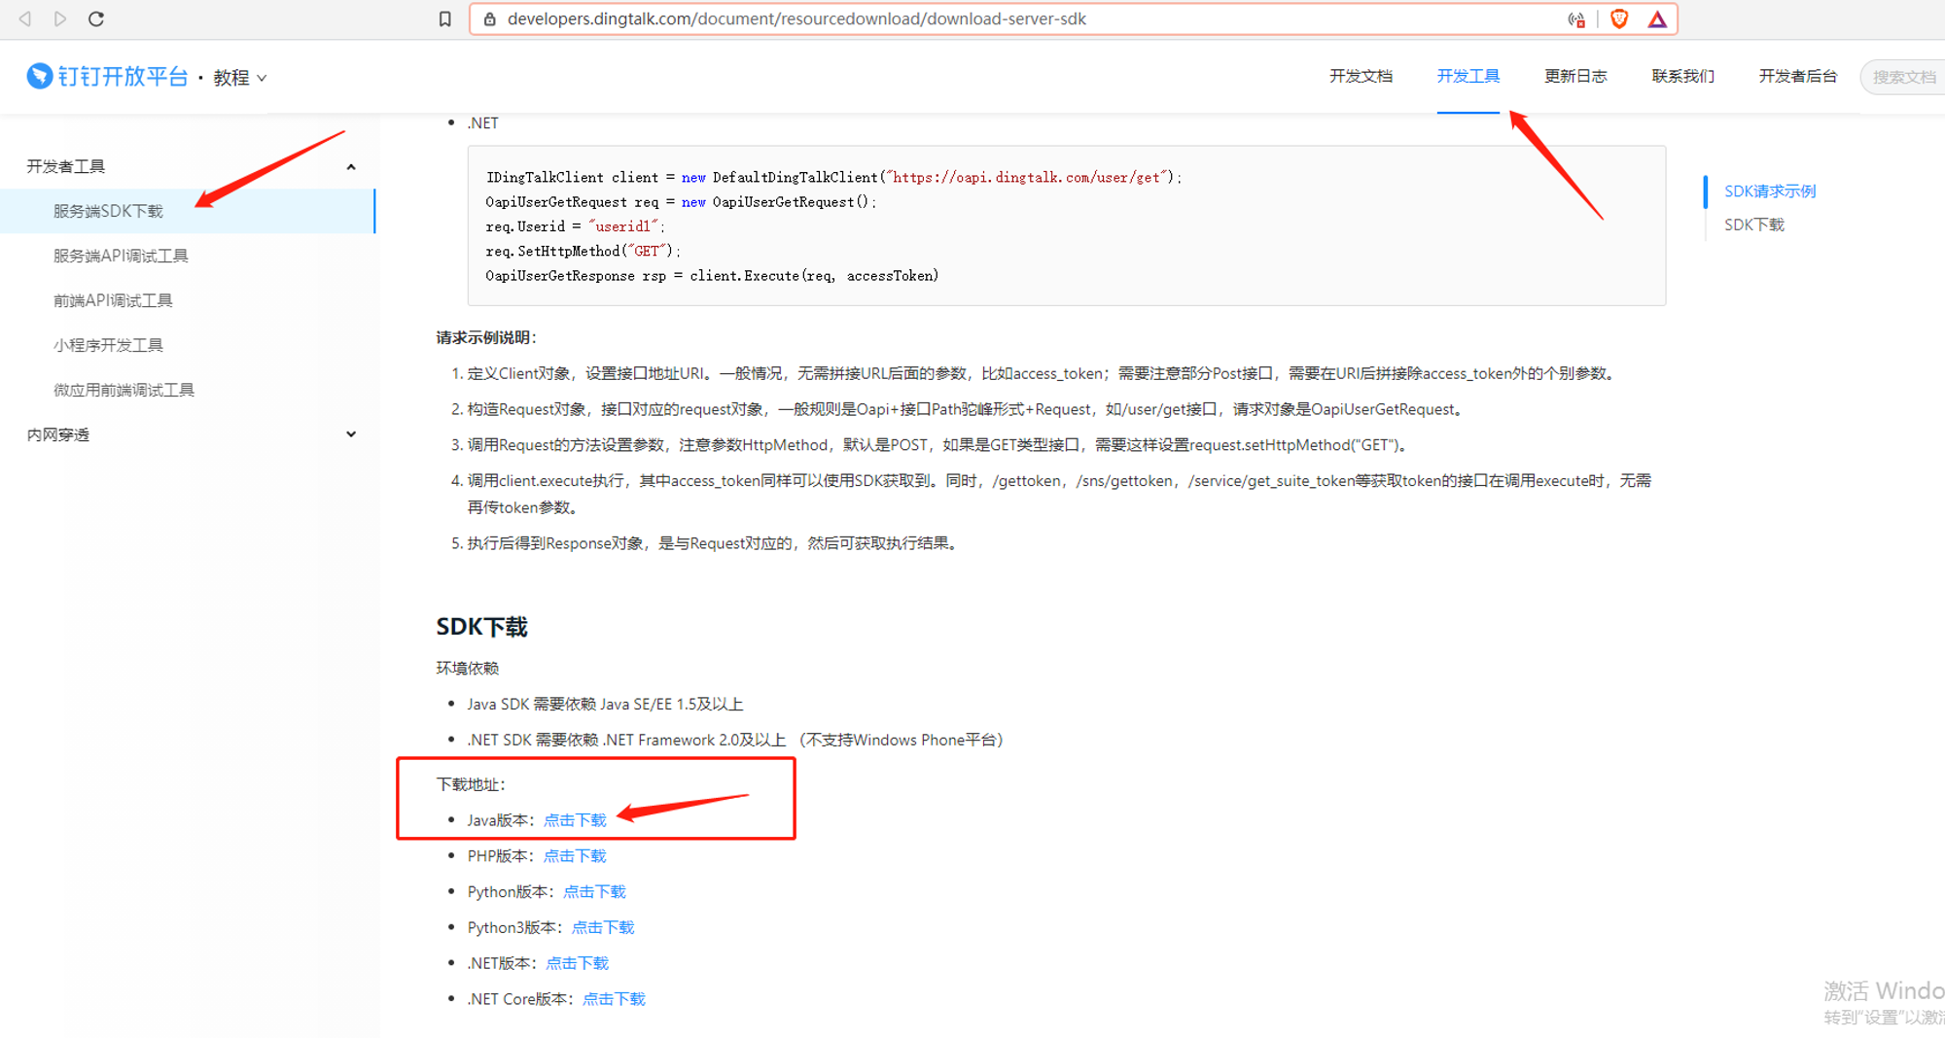Viewport: 1945px width, 1038px height.
Task: Focus the browser address bar URL
Action: [796, 18]
